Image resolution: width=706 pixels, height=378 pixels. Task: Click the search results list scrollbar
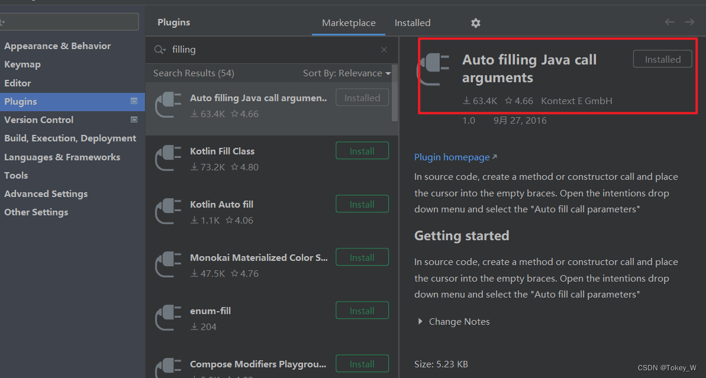[x=395, y=93]
